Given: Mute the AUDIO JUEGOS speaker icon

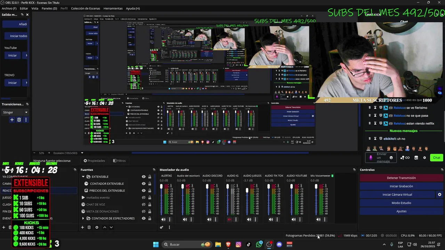Looking at the screenshot, I should click(249, 219).
